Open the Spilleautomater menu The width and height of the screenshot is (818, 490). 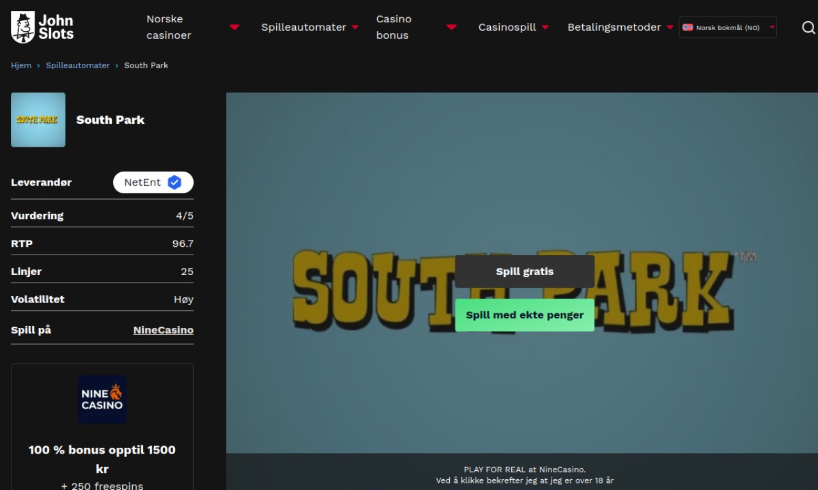point(304,27)
